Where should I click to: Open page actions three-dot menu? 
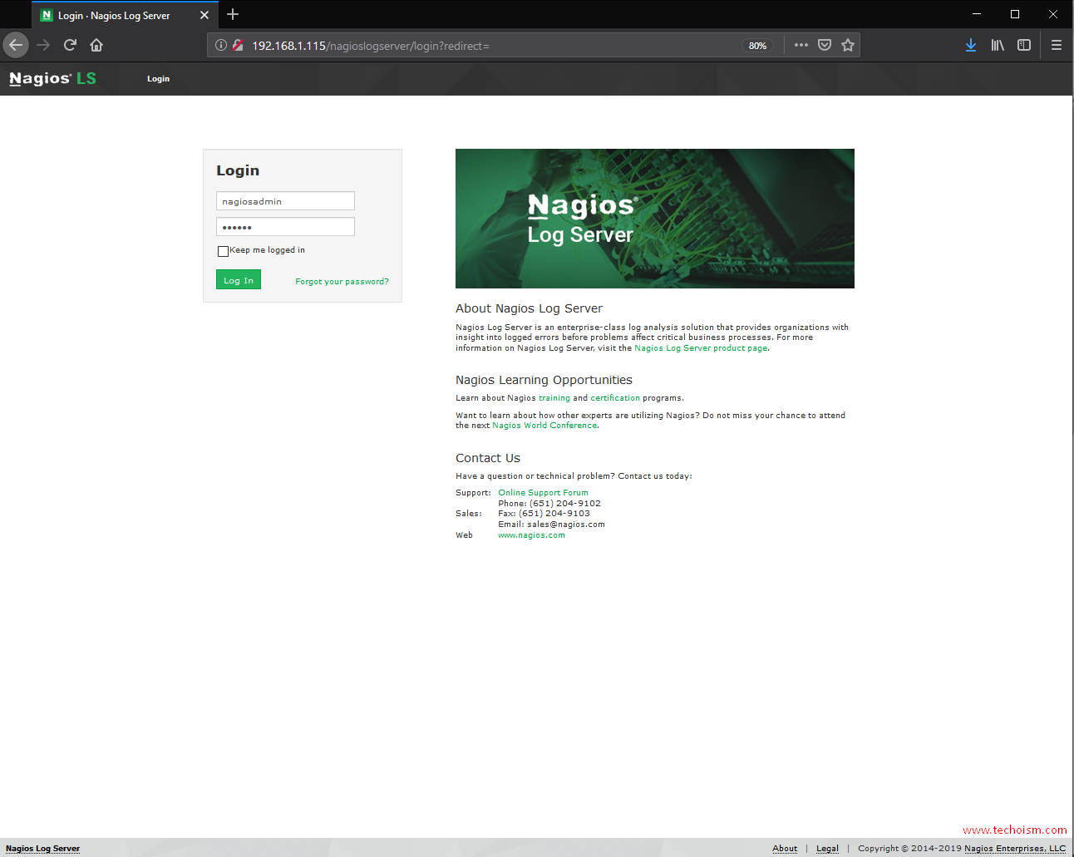coord(801,45)
